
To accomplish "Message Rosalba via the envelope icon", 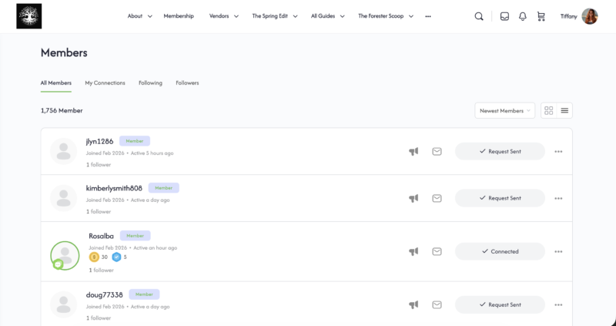I will click(x=437, y=251).
